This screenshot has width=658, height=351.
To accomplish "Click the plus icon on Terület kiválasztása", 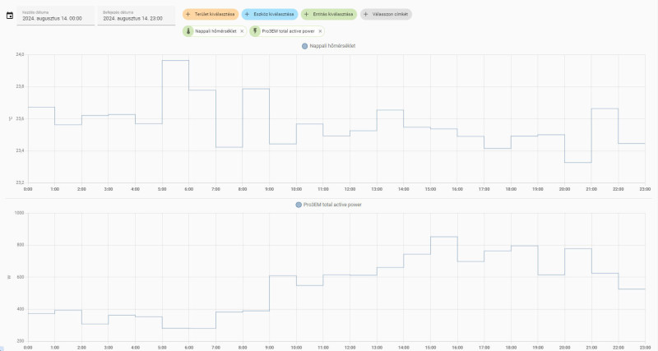I will click(188, 14).
